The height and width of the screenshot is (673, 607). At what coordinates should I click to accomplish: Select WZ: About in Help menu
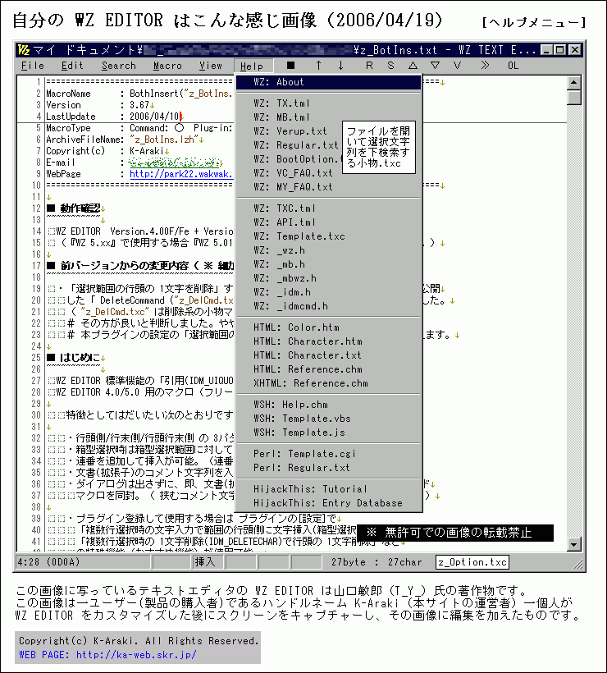click(x=329, y=82)
